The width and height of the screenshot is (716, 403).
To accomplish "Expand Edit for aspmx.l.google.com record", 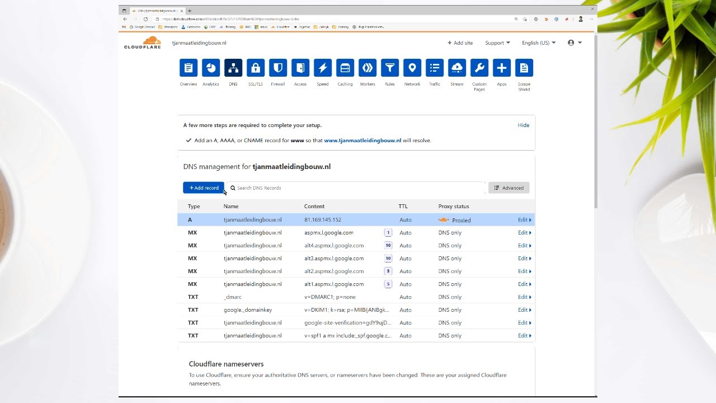I will tap(525, 233).
